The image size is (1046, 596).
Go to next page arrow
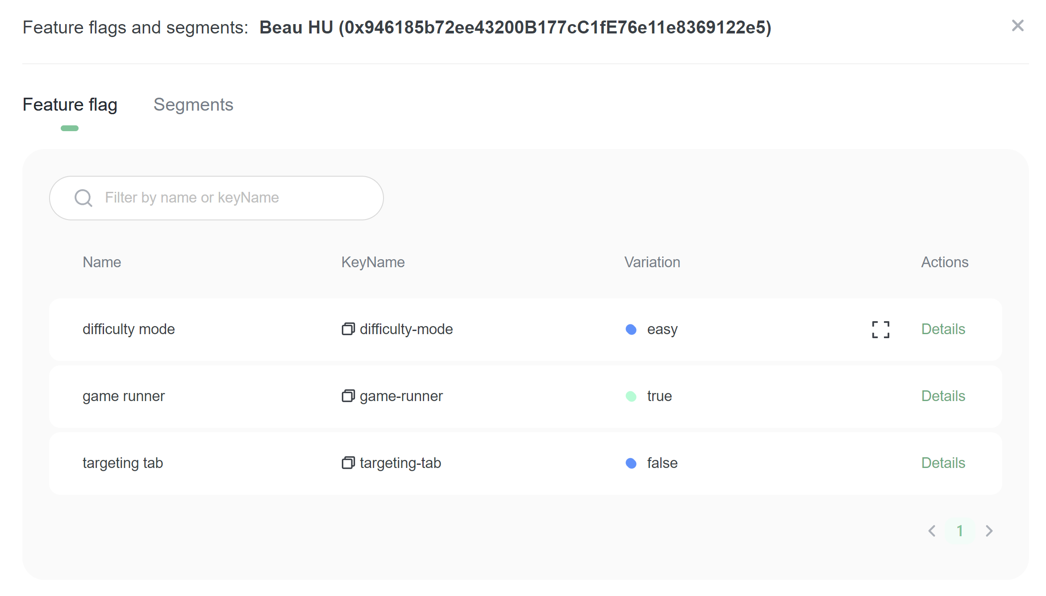pos(989,531)
